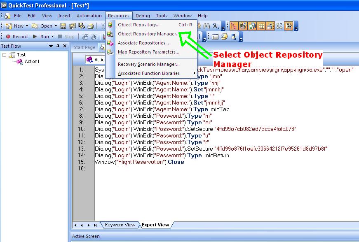The height and width of the screenshot is (242, 359).
Task: Open the Run options dropdown
Action: click(x=52, y=36)
